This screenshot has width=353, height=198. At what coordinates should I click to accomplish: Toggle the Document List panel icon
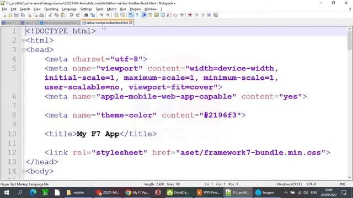(163, 15)
